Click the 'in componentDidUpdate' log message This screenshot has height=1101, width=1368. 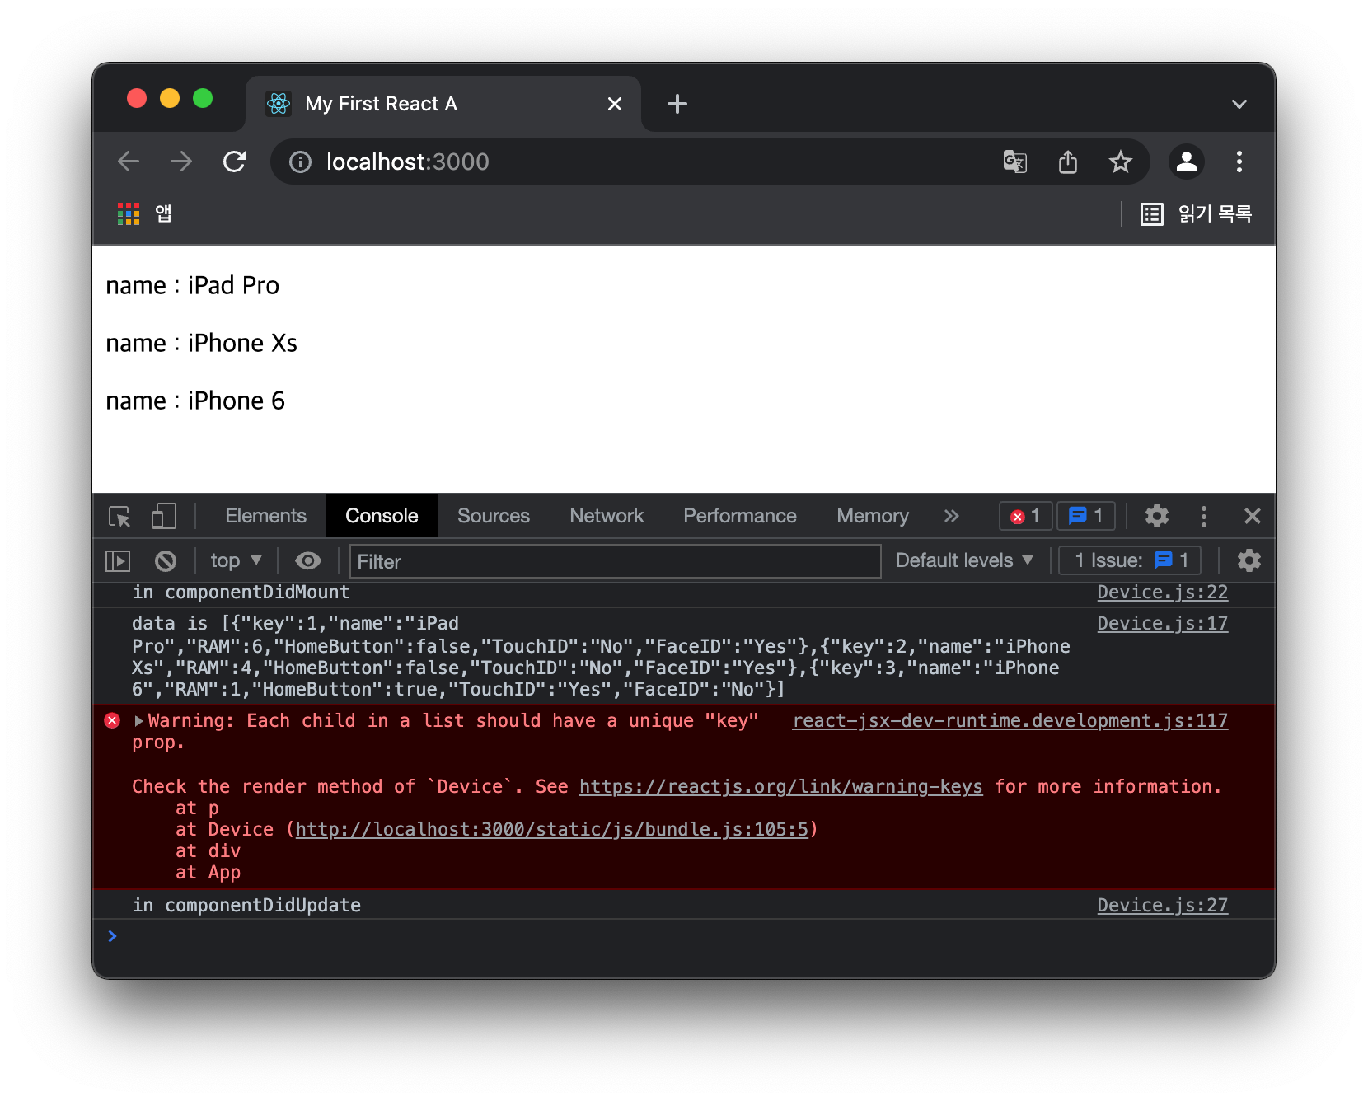246,906
